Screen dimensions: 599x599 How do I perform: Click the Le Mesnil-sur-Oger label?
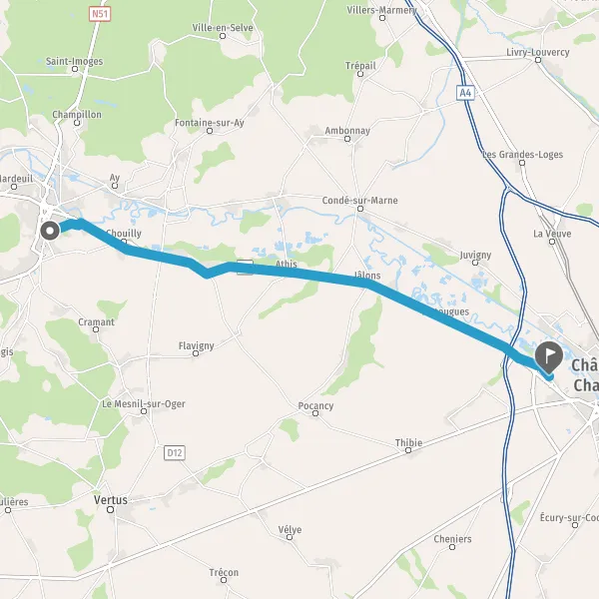pyautogui.click(x=143, y=403)
